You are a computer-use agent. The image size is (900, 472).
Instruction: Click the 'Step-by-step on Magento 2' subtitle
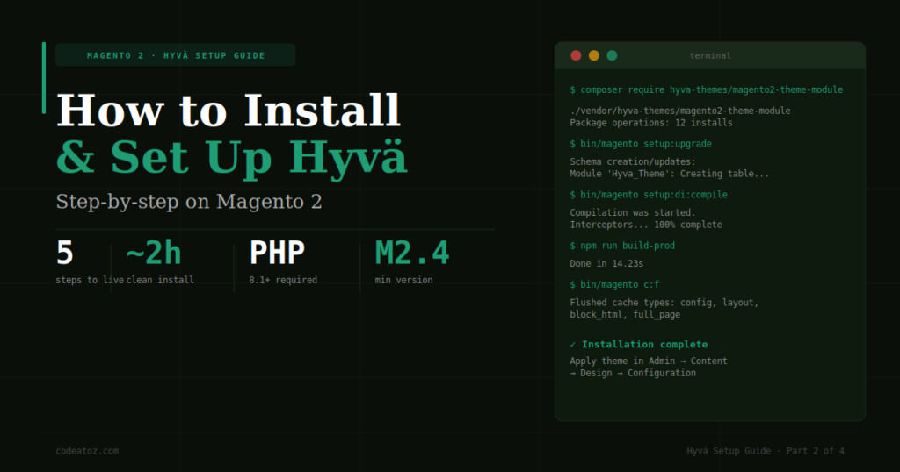(x=189, y=202)
